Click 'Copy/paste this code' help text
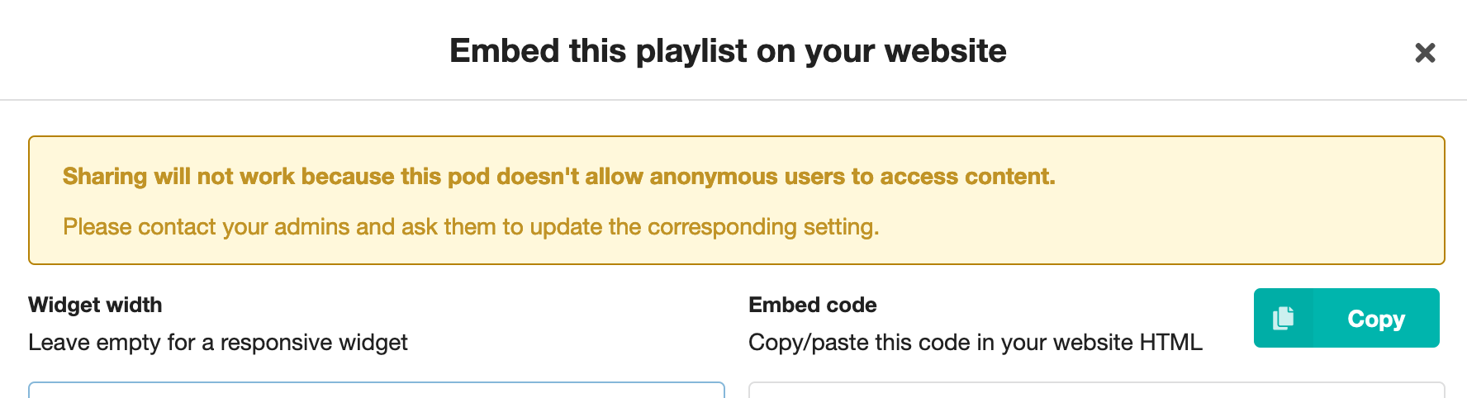Screen dimensions: 1467x398 975,342
